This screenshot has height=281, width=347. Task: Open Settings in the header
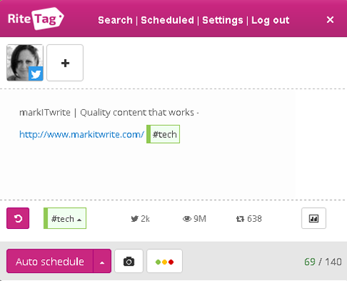coord(223,20)
